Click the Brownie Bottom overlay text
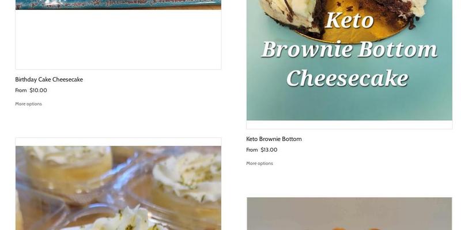461x230 pixels. tap(349, 49)
